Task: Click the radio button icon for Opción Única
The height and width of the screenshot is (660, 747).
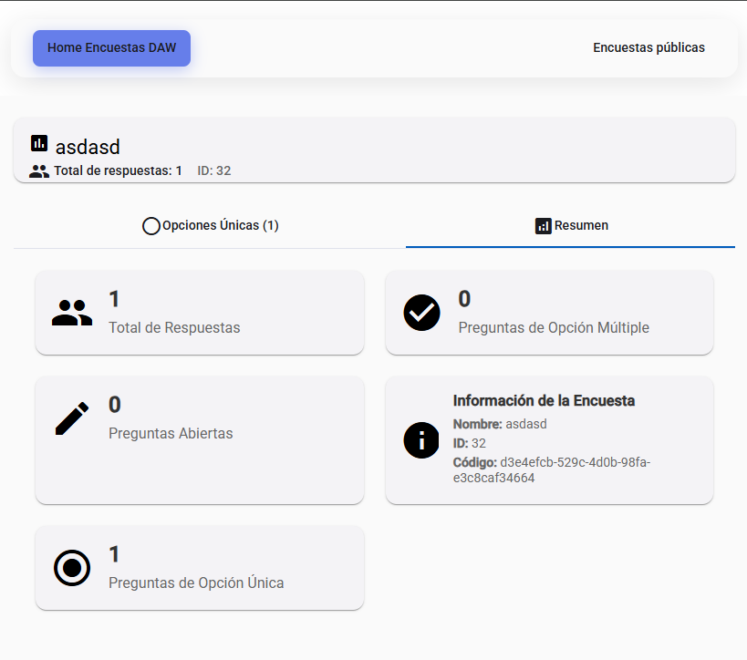Action: pos(72,568)
